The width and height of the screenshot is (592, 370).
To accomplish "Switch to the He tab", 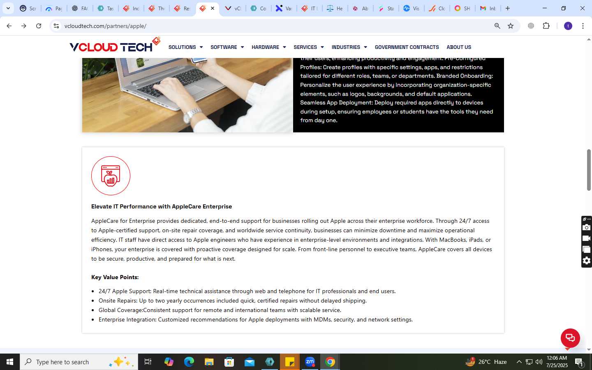I will coord(335,8).
